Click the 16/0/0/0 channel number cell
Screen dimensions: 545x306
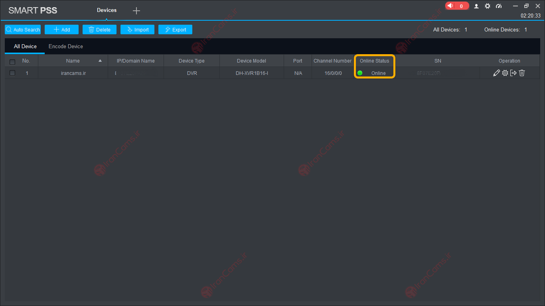tap(333, 73)
